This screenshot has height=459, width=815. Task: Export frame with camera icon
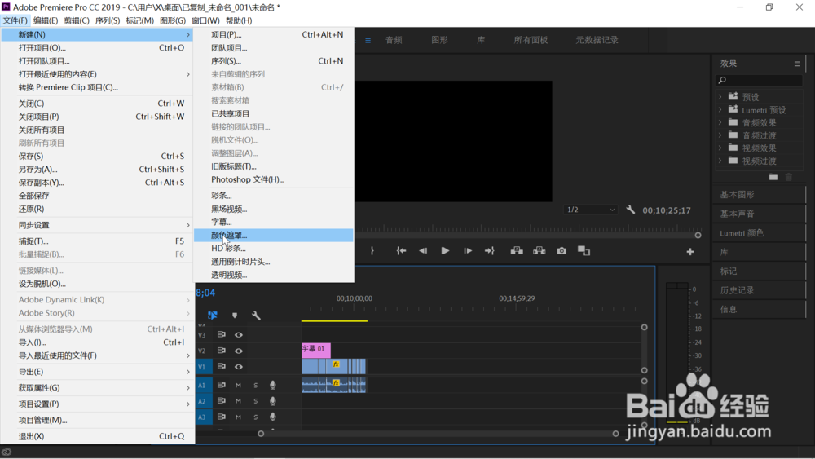click(x=562, y=251)
